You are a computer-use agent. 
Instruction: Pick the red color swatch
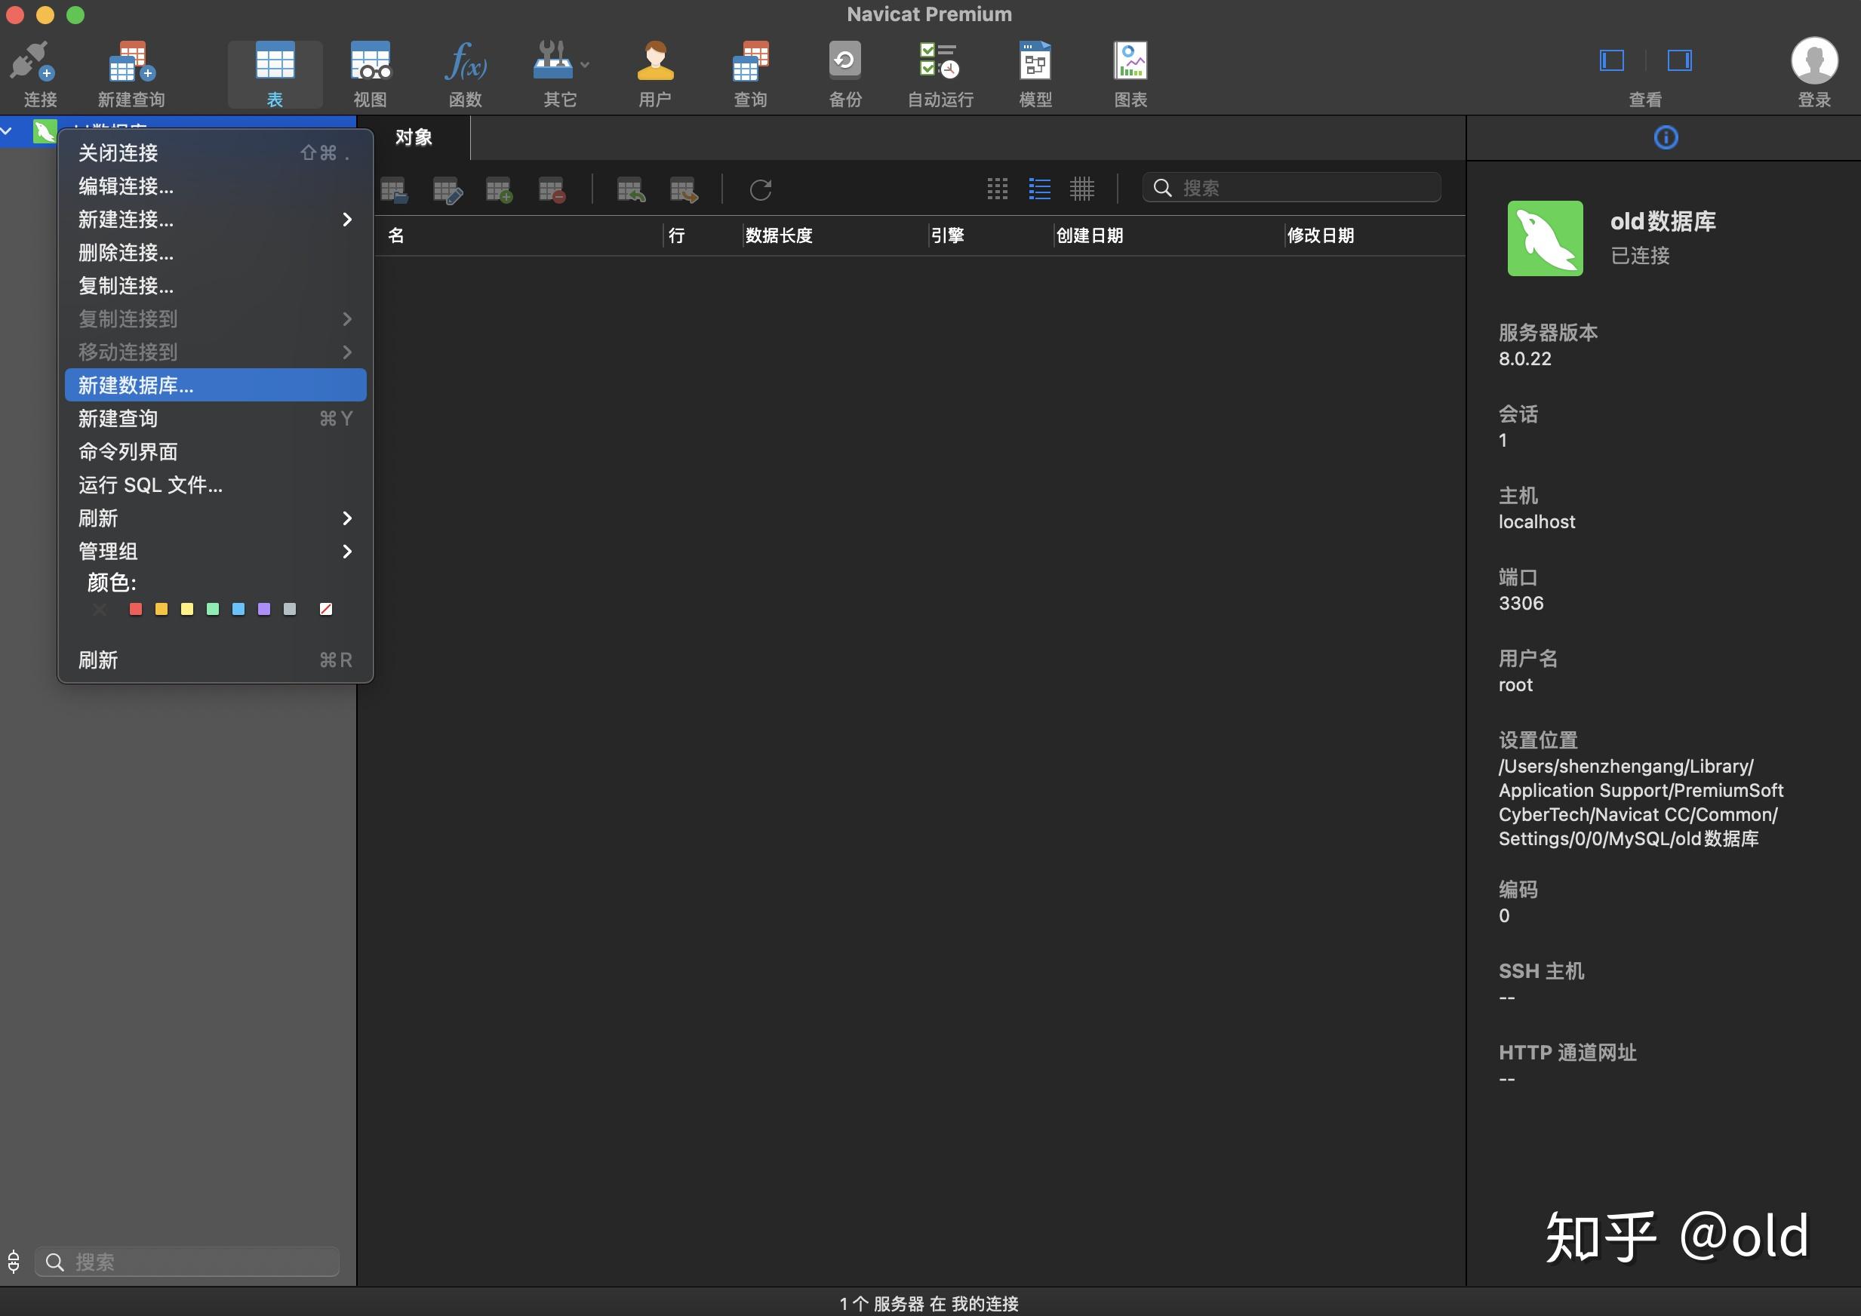click(x=135, y=610)
